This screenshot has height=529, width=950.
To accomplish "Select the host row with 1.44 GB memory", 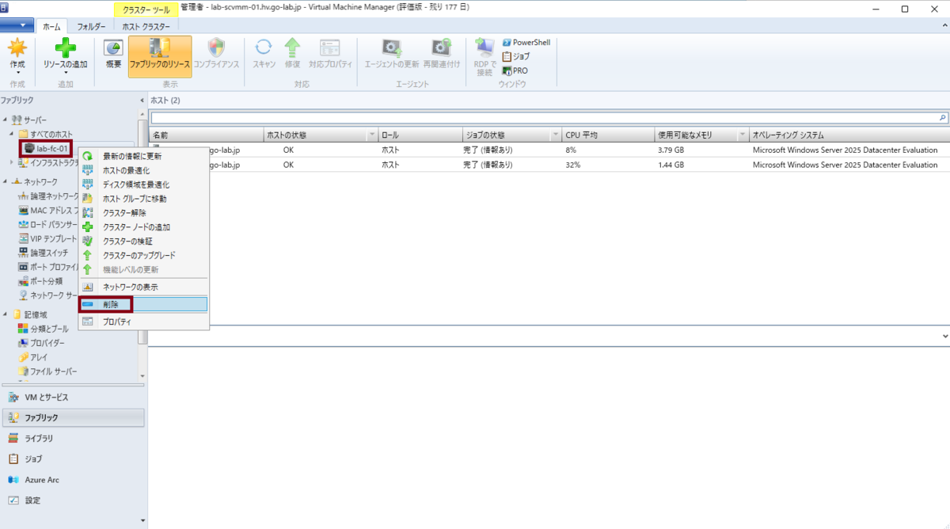I will coord(549,165).
